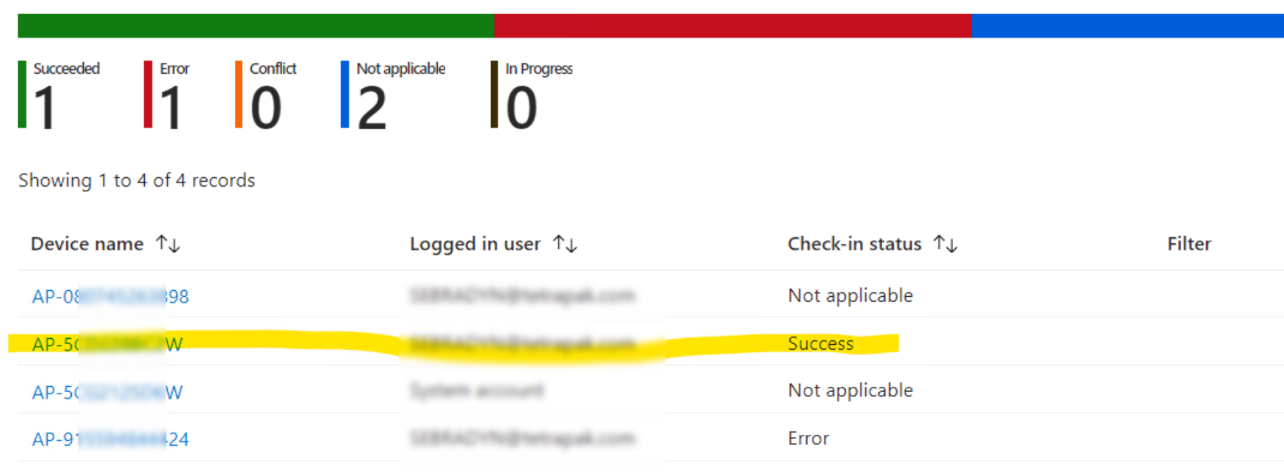Select the Error count tile

tap(167, 95)
